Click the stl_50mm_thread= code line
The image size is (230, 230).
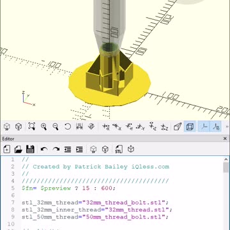click(95, 217)
